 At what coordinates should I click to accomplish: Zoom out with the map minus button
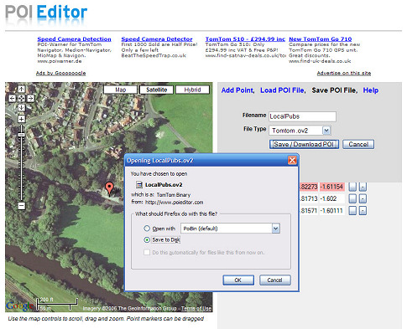point(21,206)
